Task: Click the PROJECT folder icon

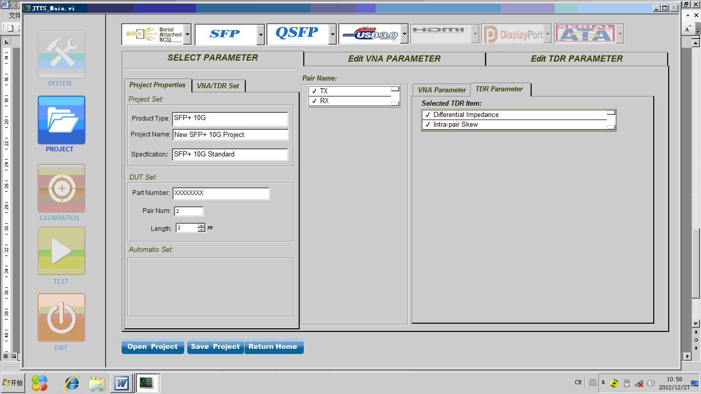Action: (61, 120)
